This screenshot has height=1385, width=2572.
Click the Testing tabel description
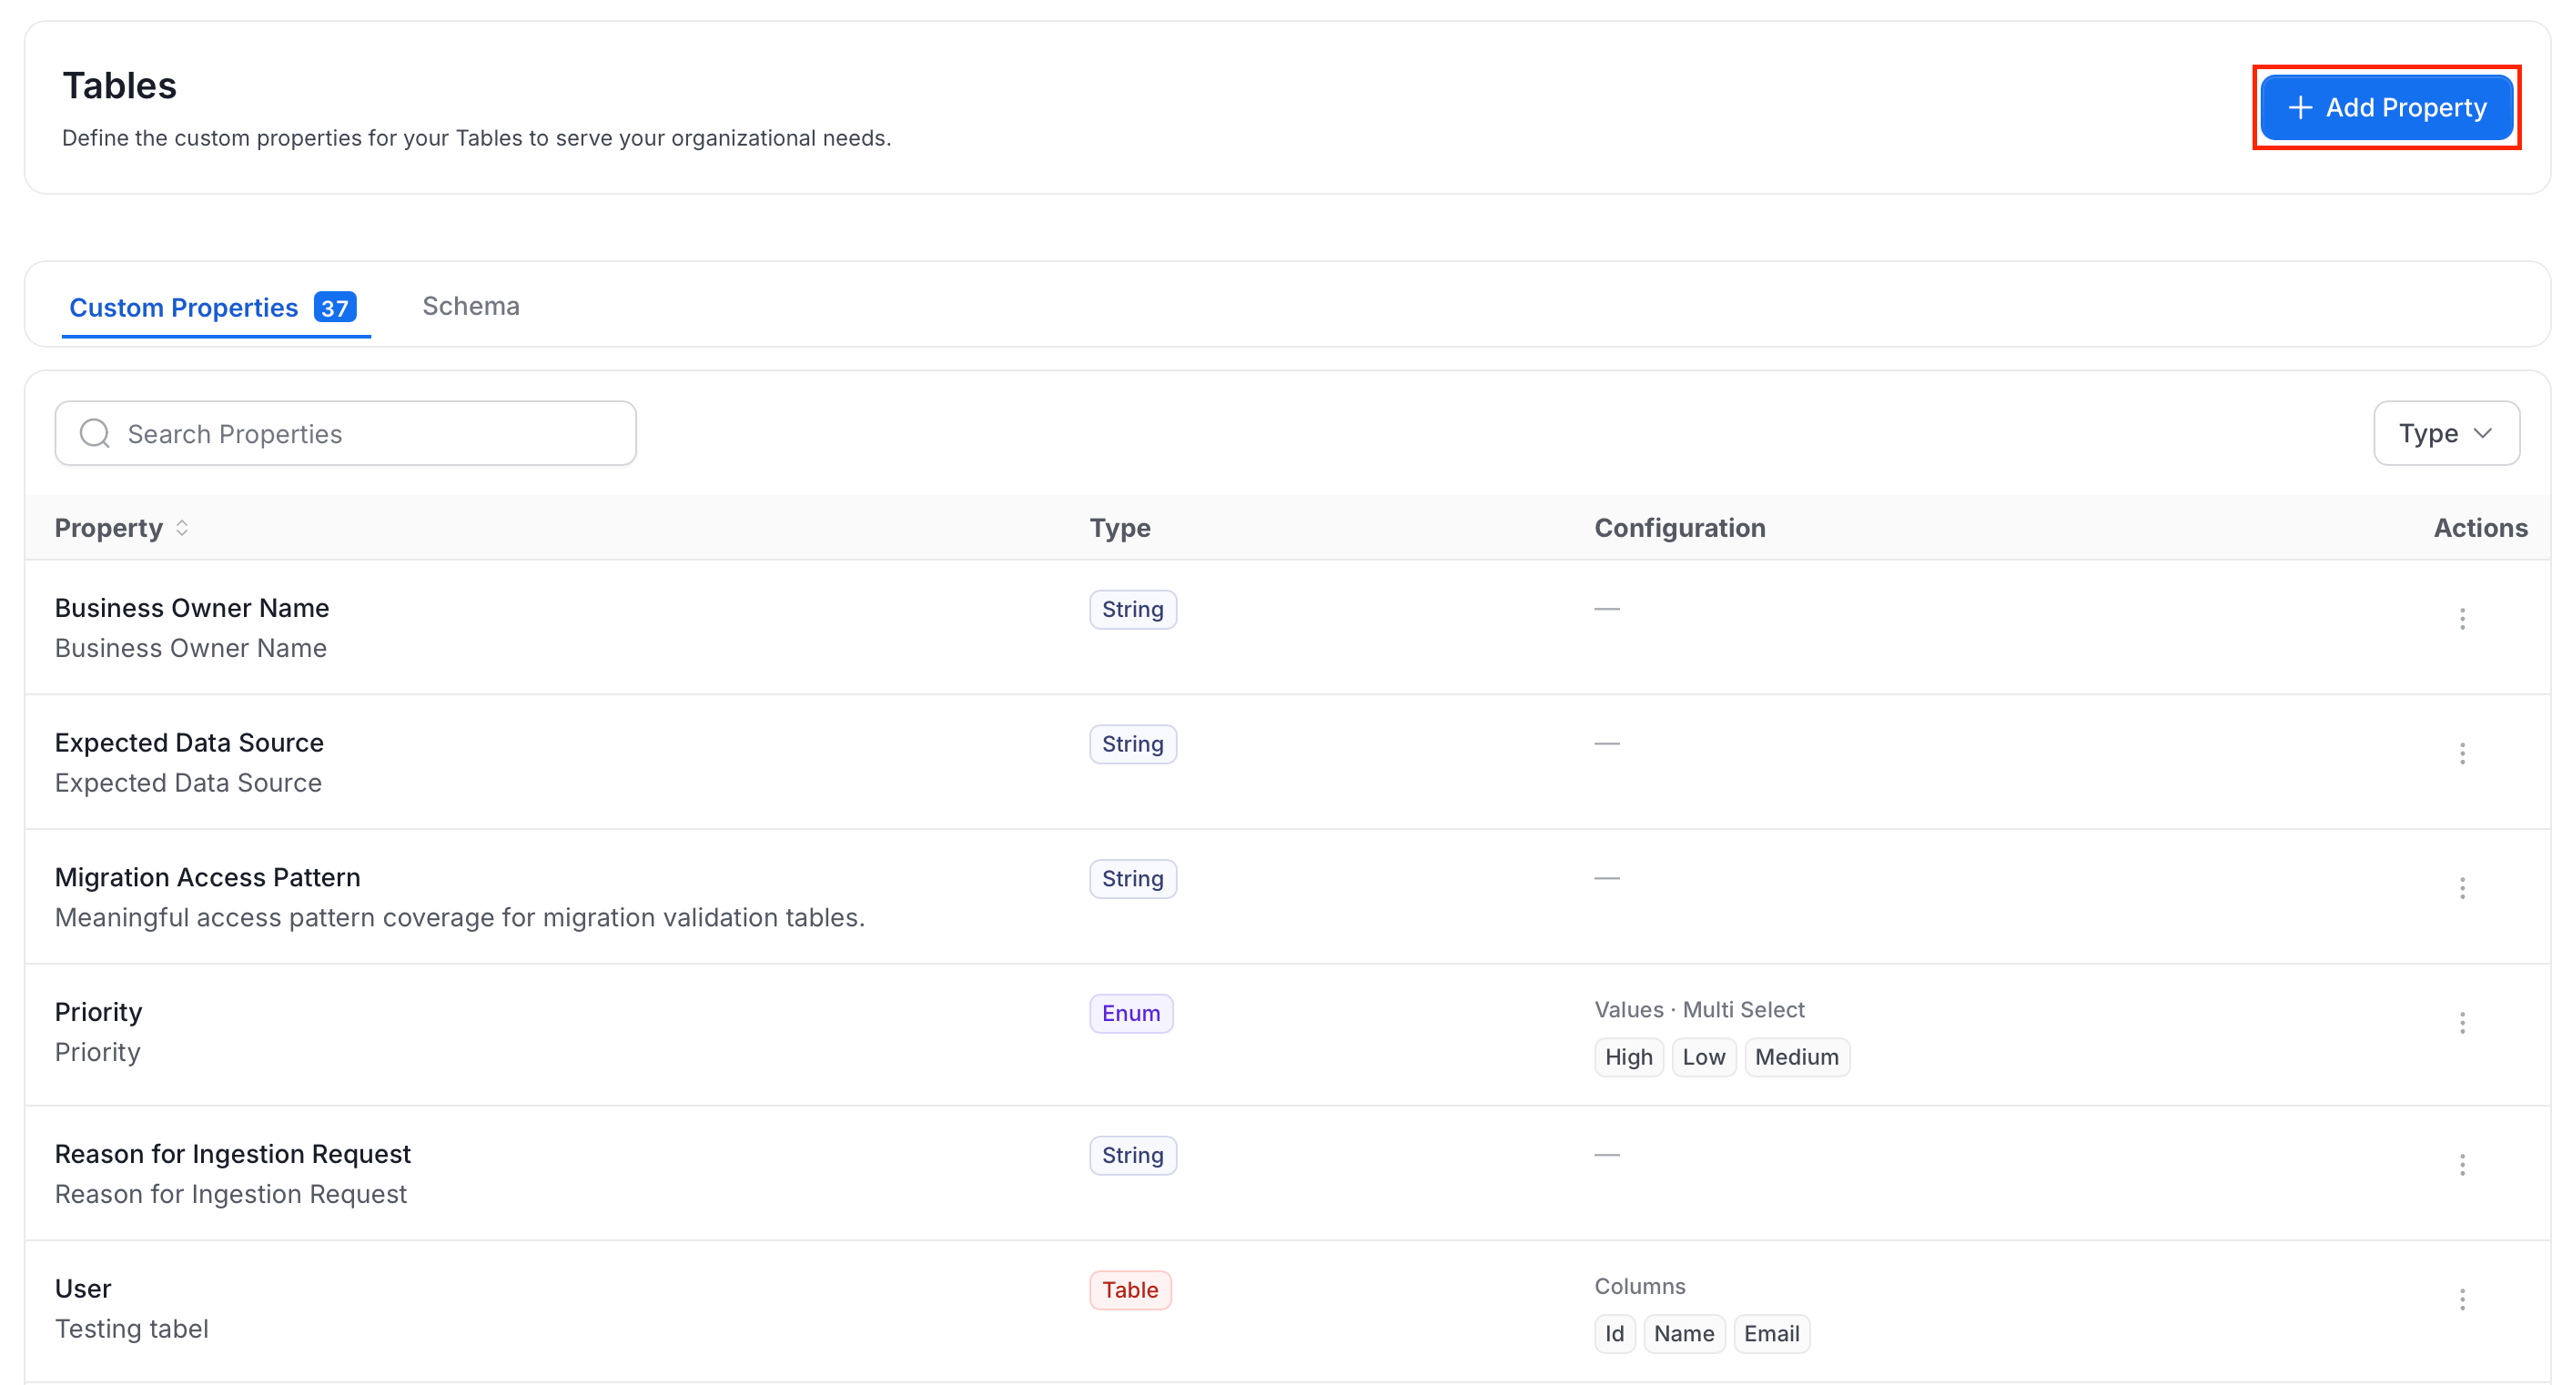132,1329
